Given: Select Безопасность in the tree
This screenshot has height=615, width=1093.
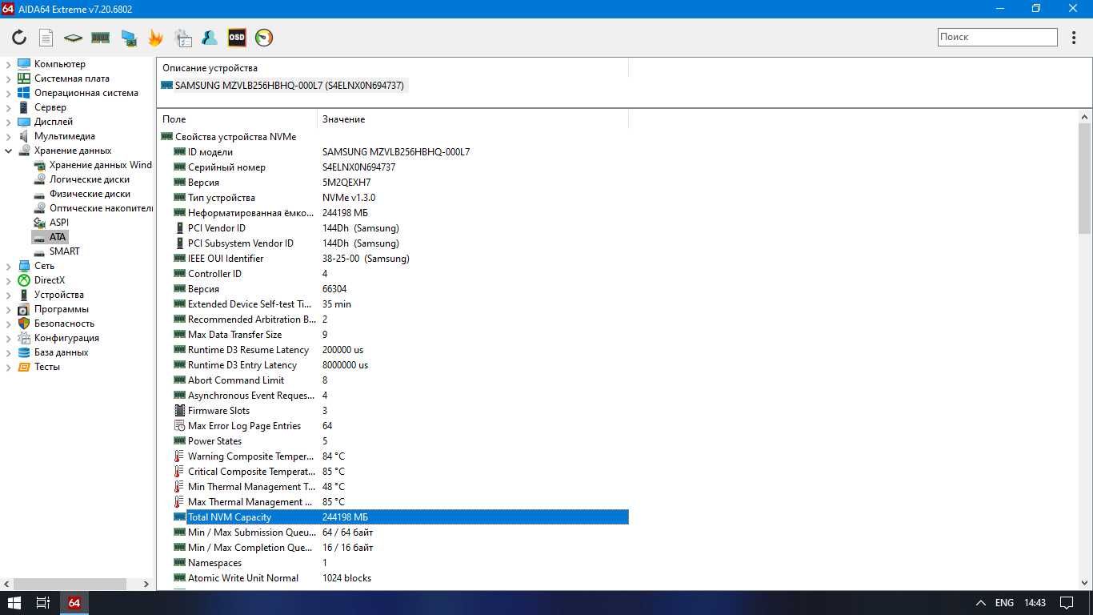Looking at the screenshot, I should pyautogui.click(x=64, y=324).
